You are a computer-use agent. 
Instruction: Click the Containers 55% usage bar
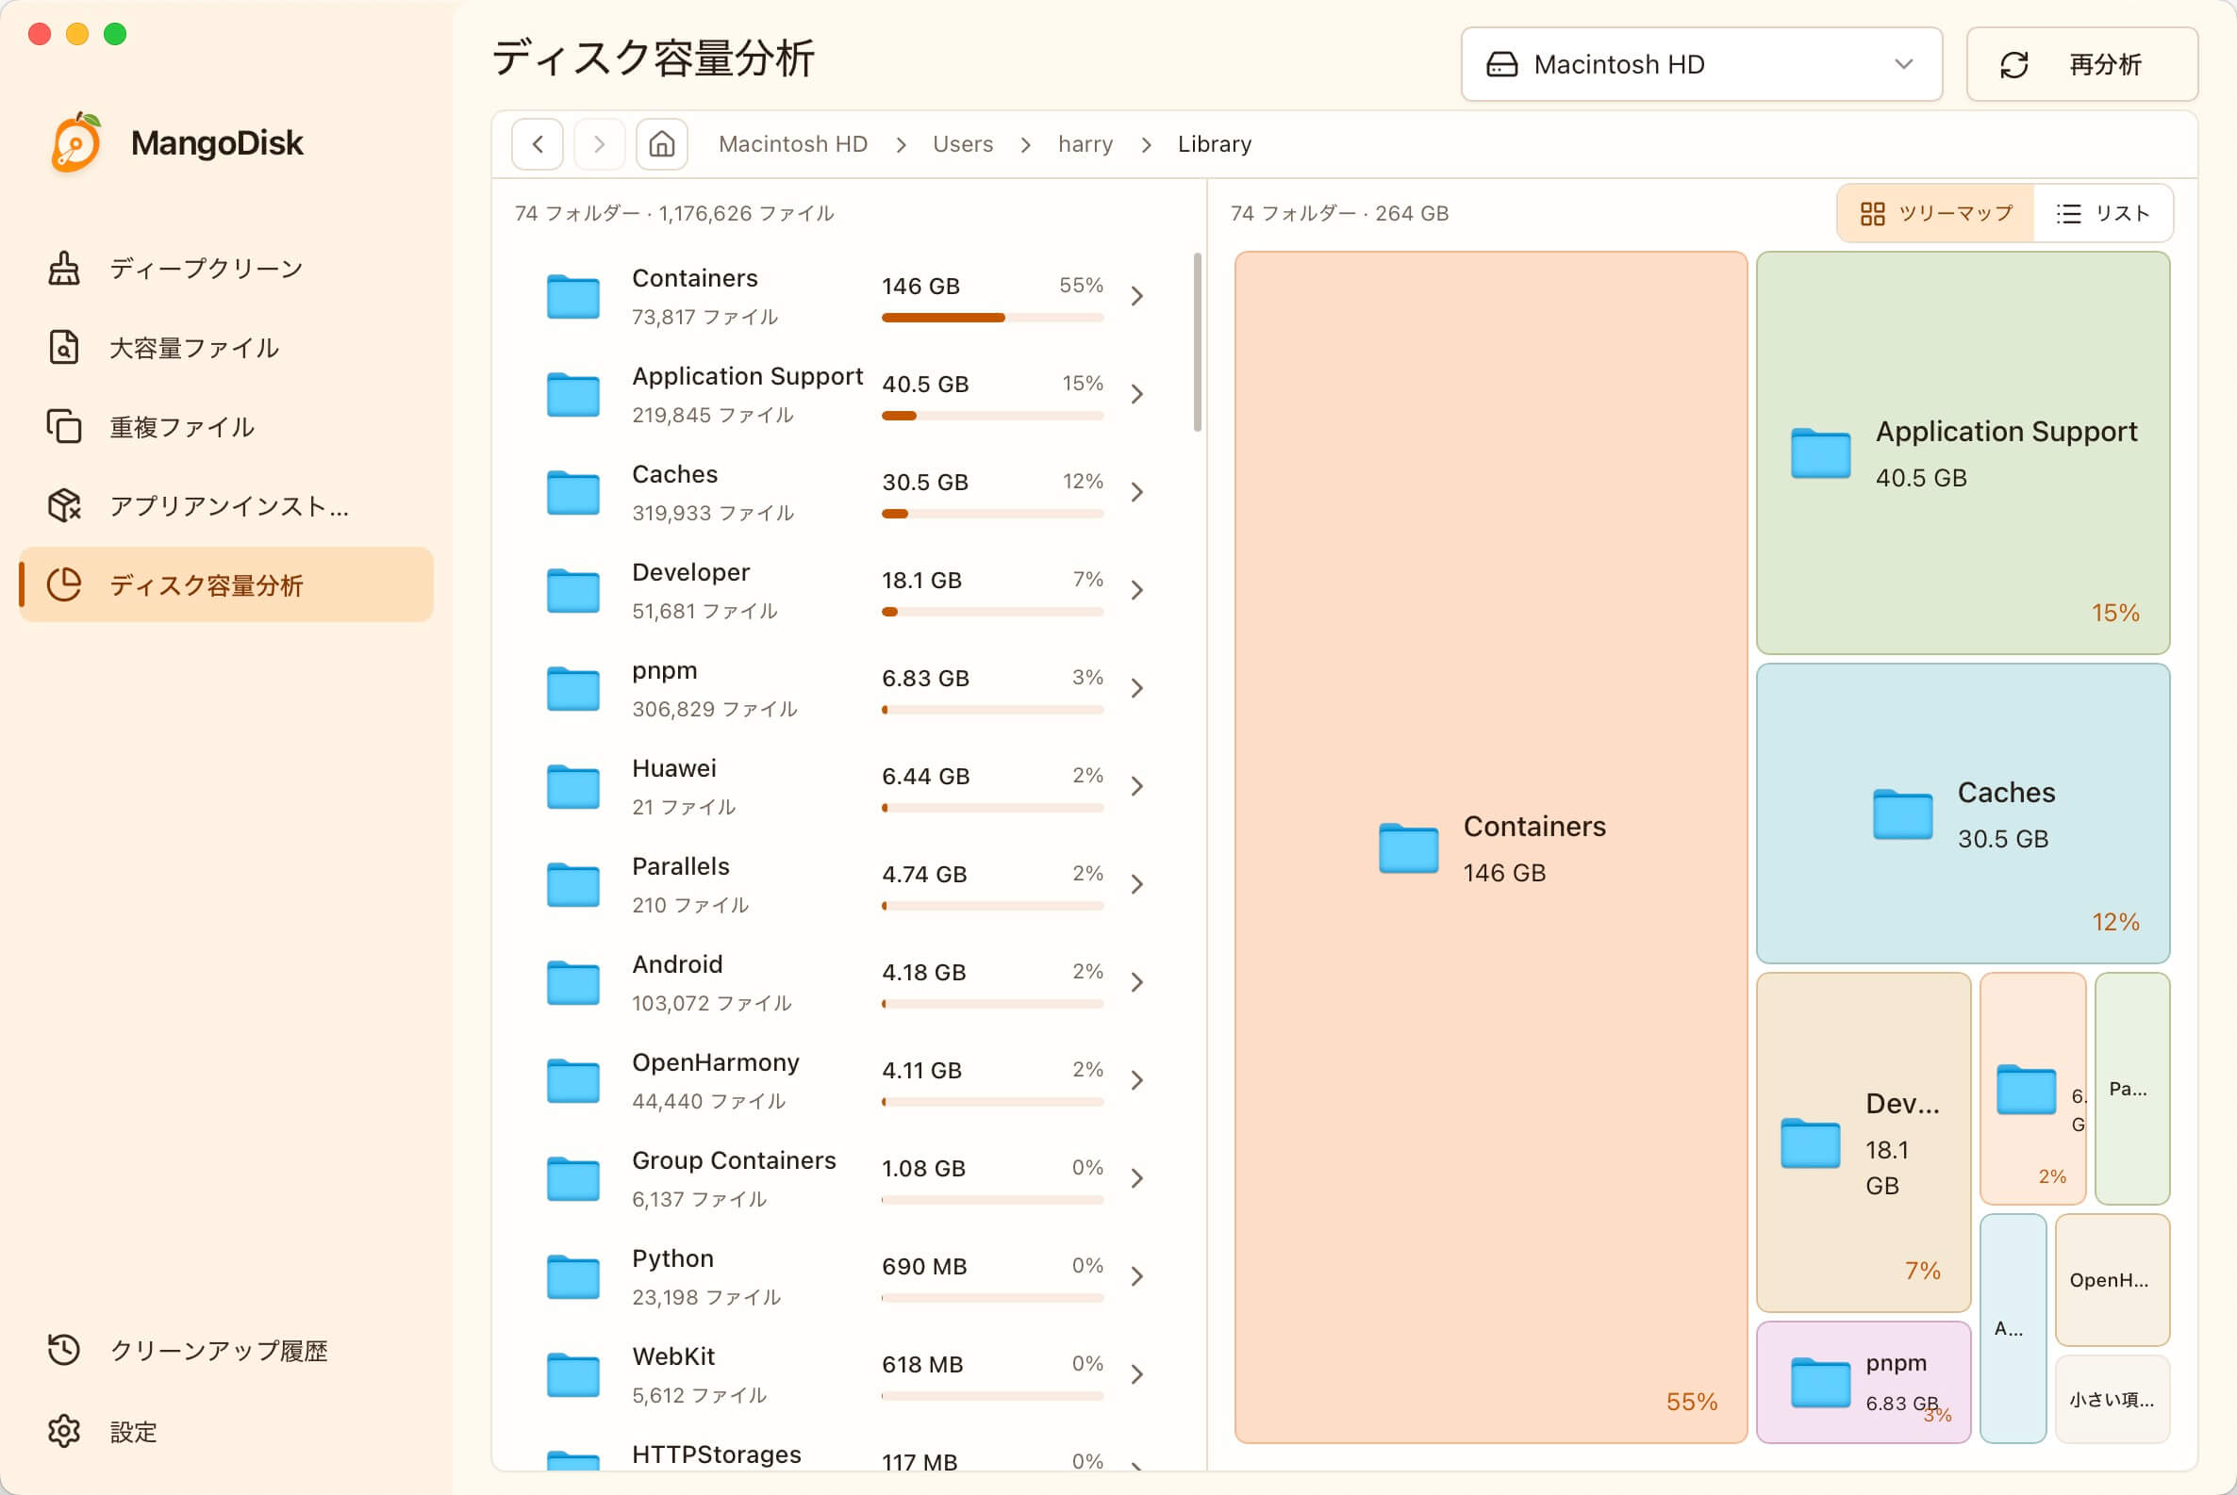(992, 318)
